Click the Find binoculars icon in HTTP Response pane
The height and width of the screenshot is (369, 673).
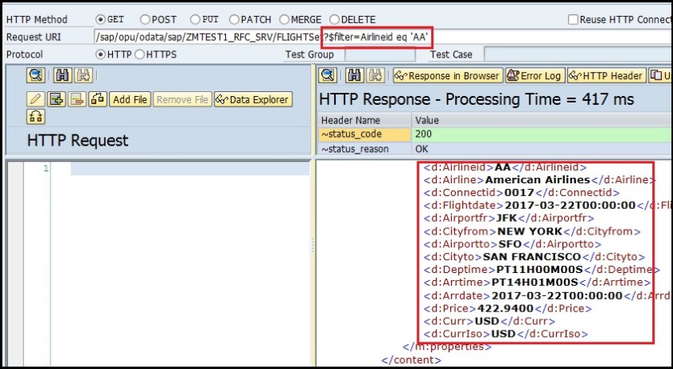[x=354, y=75]
